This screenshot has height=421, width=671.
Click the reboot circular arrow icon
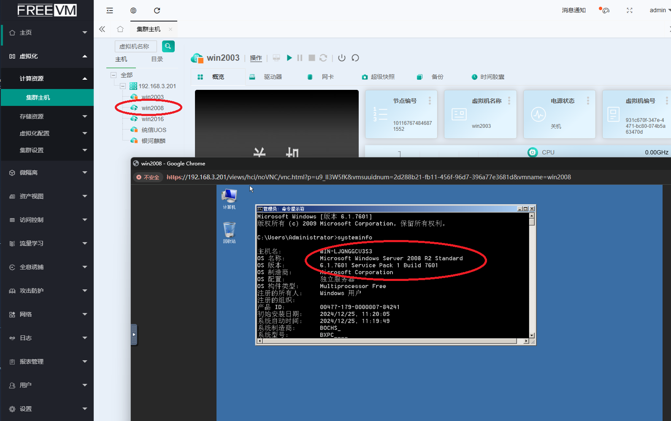tap(355, 58)
